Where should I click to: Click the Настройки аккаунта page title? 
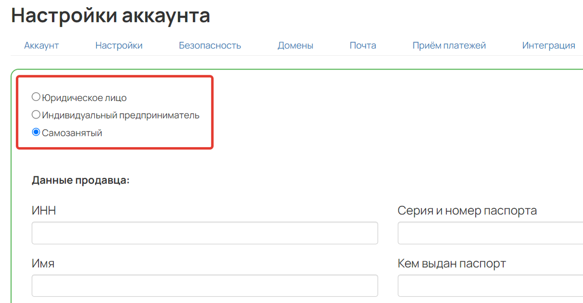pos(111,15)
